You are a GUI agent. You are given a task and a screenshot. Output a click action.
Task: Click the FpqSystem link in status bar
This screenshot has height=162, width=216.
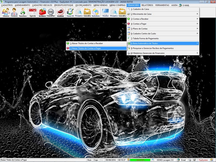[203, 160]
